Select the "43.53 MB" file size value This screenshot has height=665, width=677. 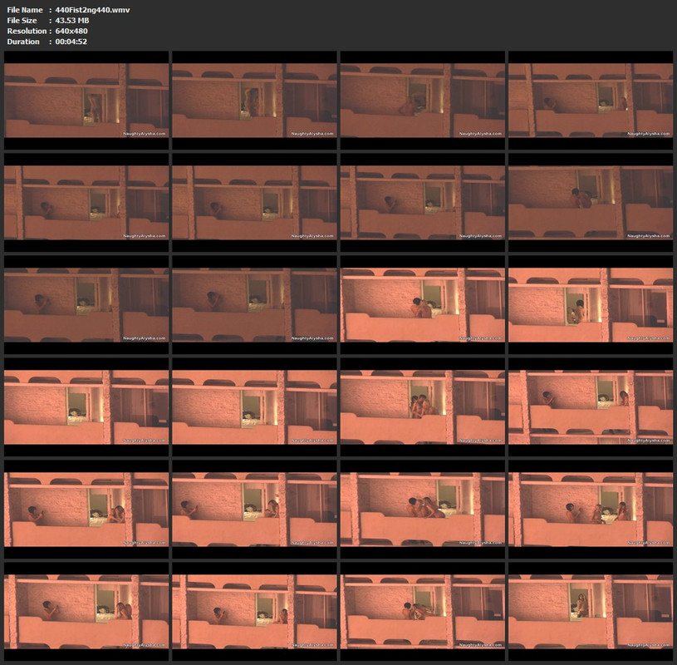click(x=72, y=20)
